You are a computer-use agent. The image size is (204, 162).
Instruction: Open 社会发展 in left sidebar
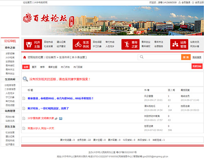point(10,132)
